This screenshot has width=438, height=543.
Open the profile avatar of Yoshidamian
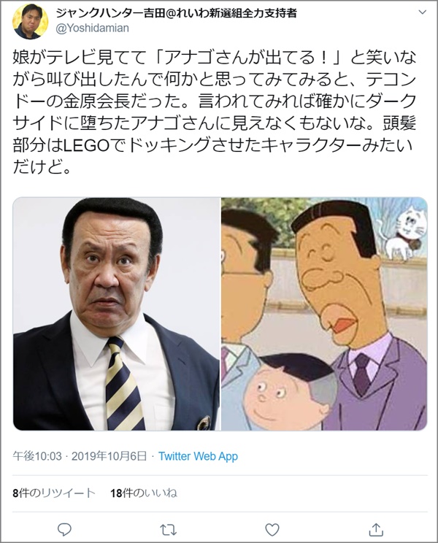[x=30, y=20]
